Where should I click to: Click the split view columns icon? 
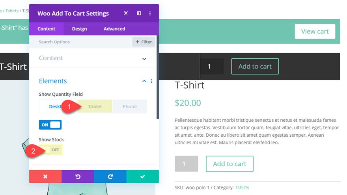tap(139, 13)
